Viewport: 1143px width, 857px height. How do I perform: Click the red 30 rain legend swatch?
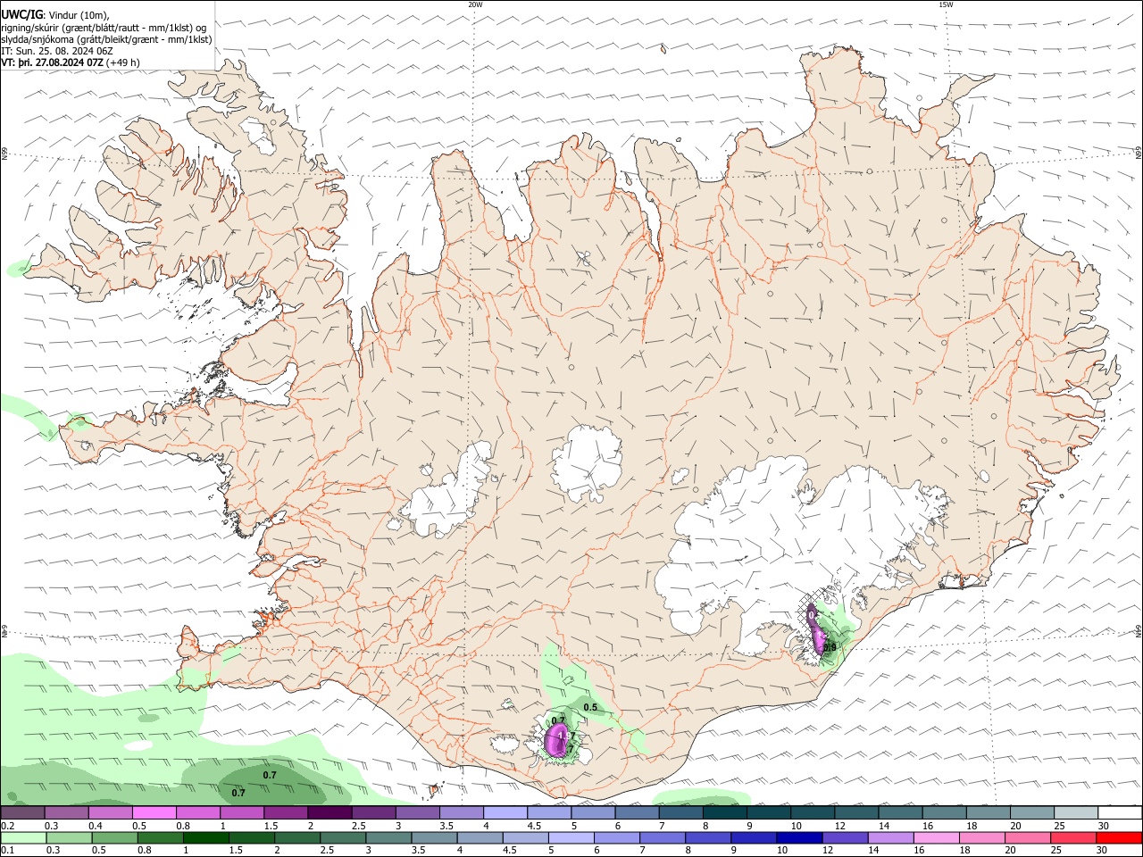[1120, 837]
